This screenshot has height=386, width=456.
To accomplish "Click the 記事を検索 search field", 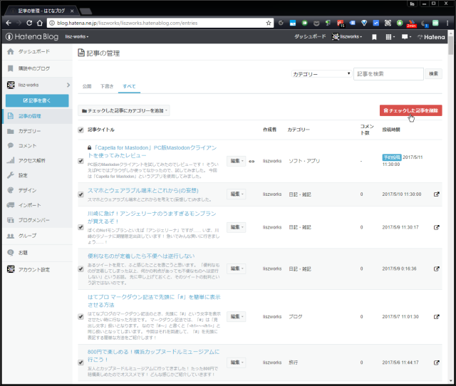I will pos(388,74).
